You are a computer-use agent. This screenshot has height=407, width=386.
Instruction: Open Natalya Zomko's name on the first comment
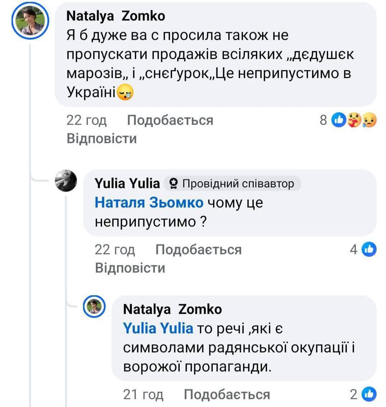click(116, 16)
